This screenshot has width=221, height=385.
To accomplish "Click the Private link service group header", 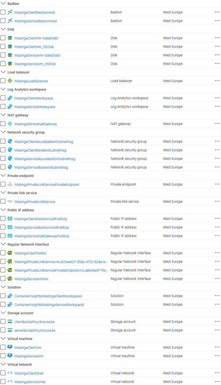I will pyautogui.click(x=22, y=193).
